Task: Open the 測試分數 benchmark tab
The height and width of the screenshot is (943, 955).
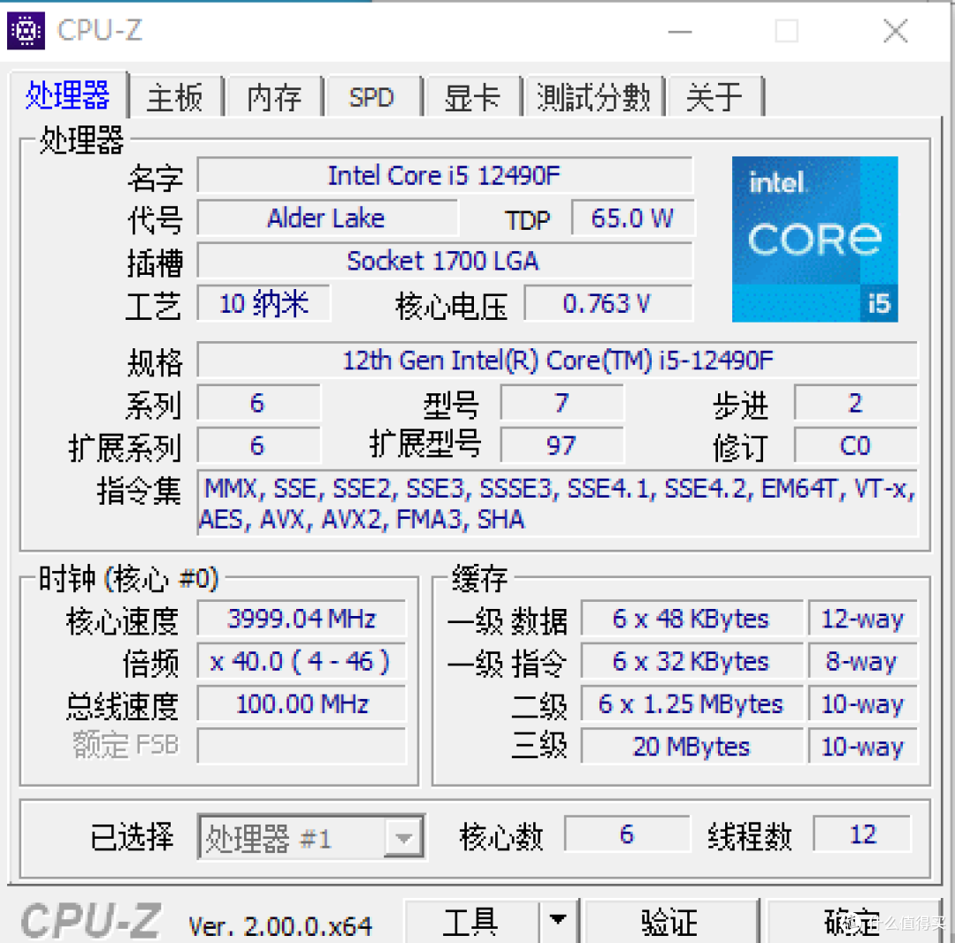Action: tap(594, 97)
